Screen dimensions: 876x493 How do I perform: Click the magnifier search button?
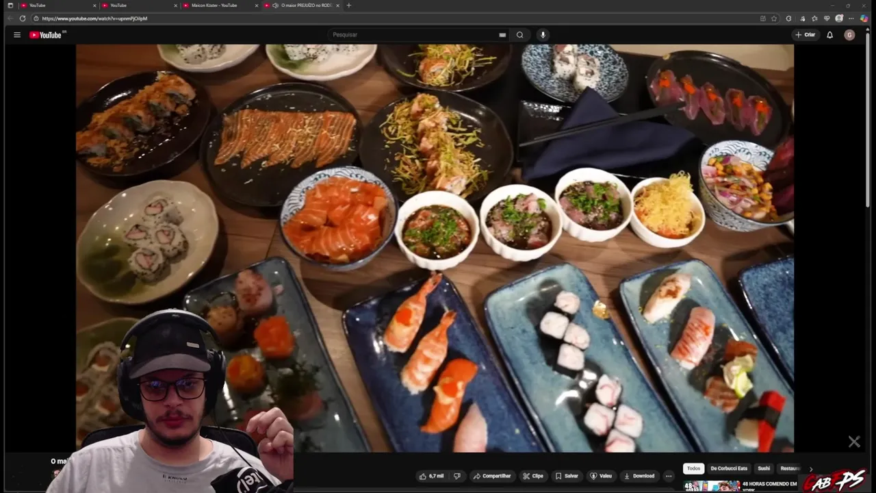(x=520, y=35)
